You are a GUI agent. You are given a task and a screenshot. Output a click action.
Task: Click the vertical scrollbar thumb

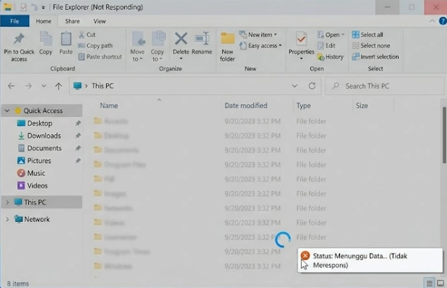444,135
